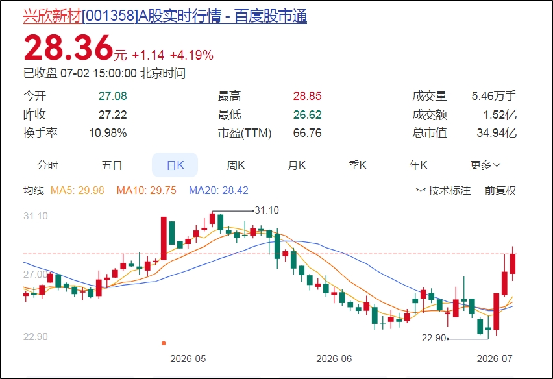Click the MA10: 29.75 indicator label
553x379 pixels.
pyautogui.click(x=146, y=190)
